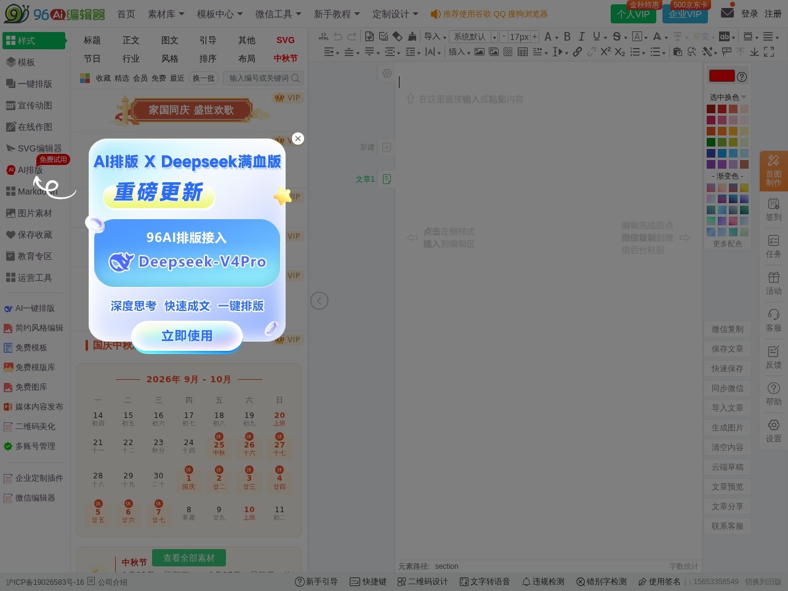
Task: Switch to SVG style tab
Action: click(286, 40)
